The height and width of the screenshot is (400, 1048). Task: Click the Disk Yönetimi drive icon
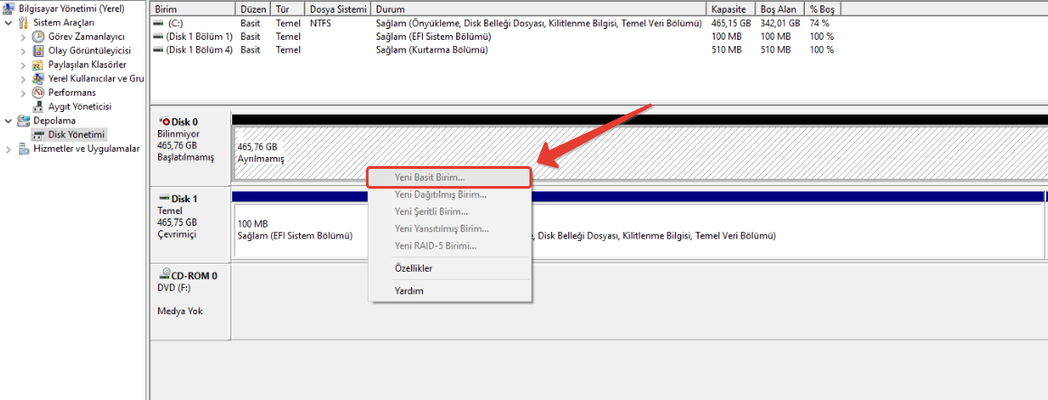click(x=38, y=135)
